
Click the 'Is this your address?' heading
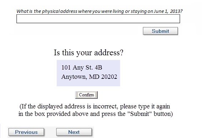88,52
